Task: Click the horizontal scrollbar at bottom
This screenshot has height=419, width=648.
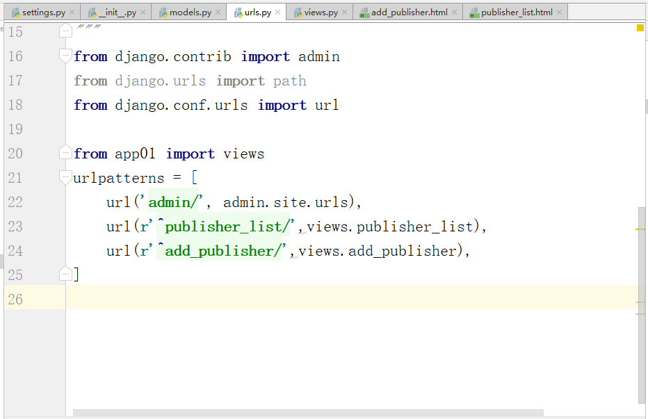Action: tap(308, 413)
